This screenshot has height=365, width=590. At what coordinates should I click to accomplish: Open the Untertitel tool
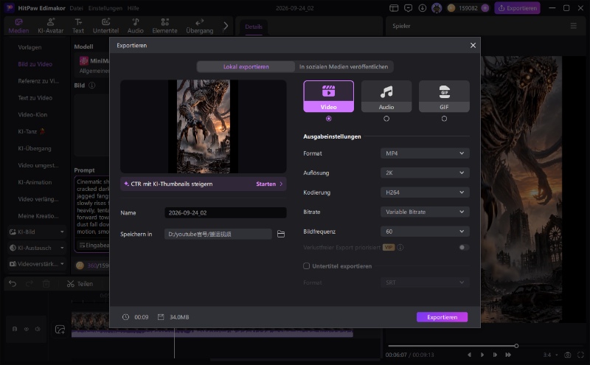tap(105, 26)
